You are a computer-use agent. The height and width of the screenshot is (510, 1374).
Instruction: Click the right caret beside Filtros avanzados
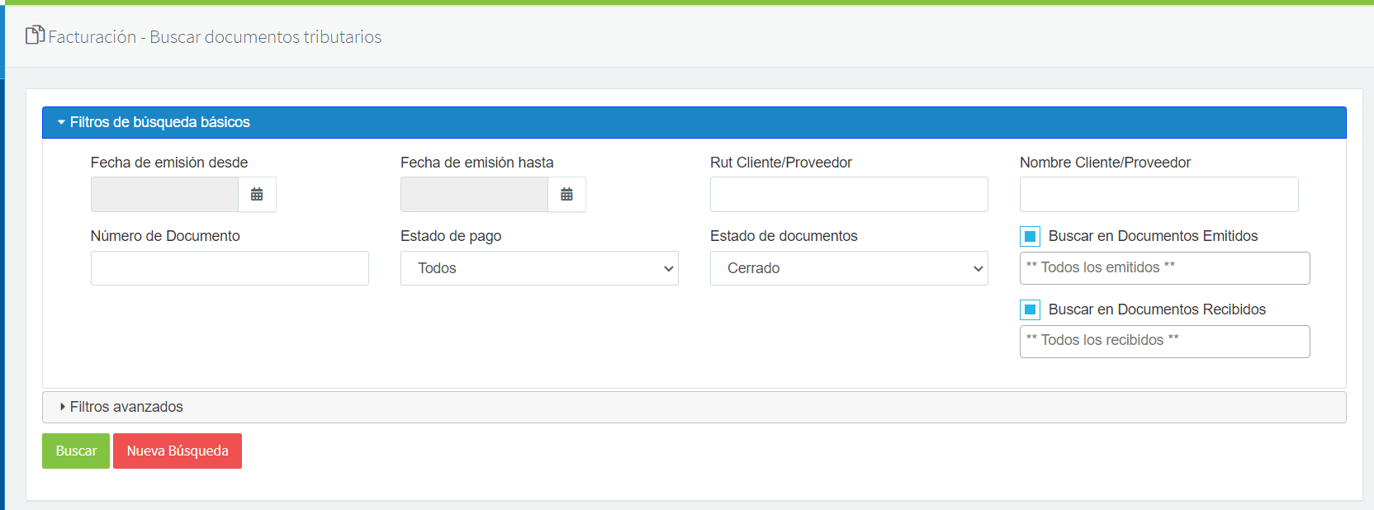tap(62, 407)
